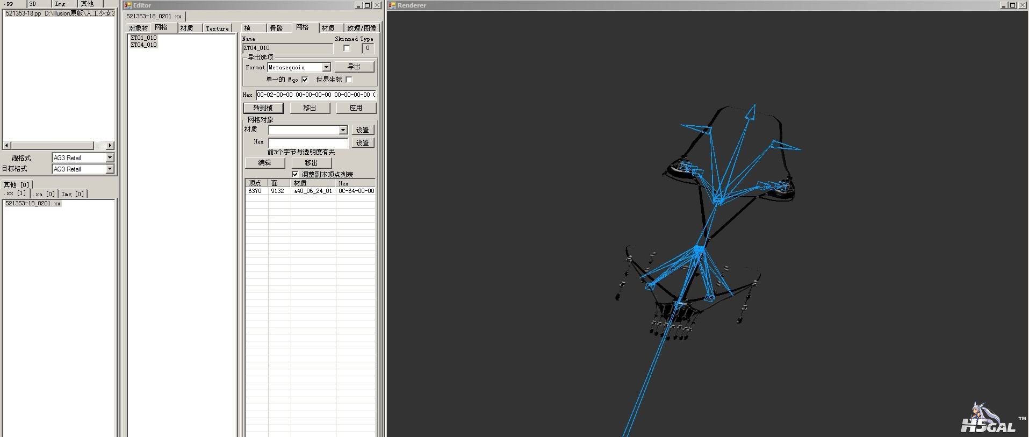Image resolution: width=1029 pixels, height=437 pixels.
Task: Expand the 源格式 AG3 Retail dropdown
Action: pos(110,157)
